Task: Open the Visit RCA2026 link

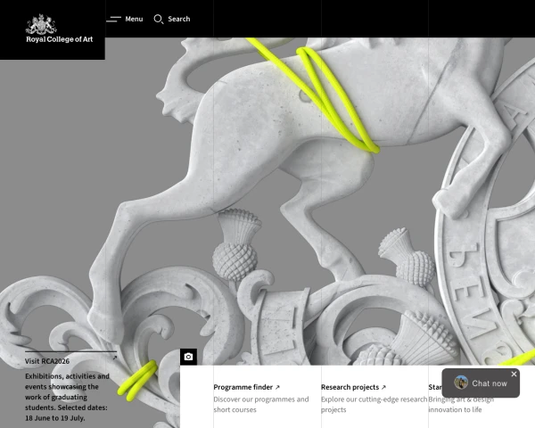Action: click(47, 361)
